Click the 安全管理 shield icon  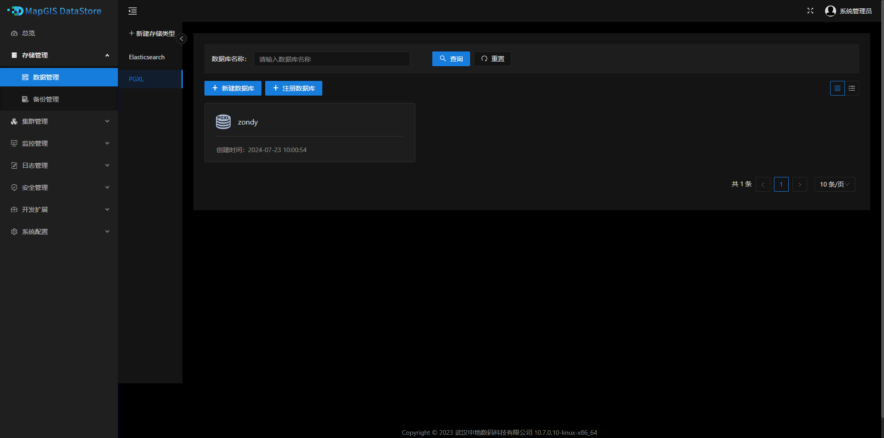click(14, 188)
